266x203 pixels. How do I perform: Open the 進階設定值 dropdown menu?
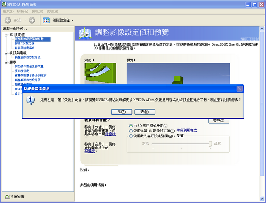pyautogui.click(x=72, y=20)
